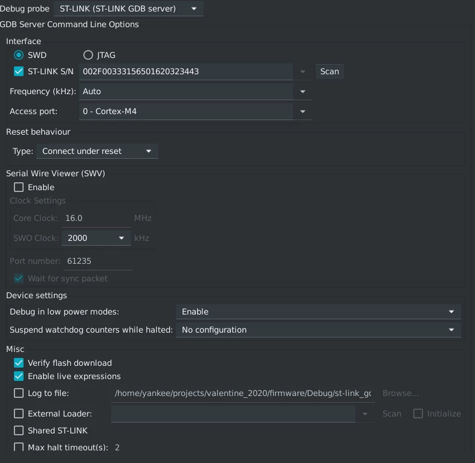The width and height of the screenshot is (475, 463).
Task: Toggle Wait for sync packet checkbox
Action: 19,278
